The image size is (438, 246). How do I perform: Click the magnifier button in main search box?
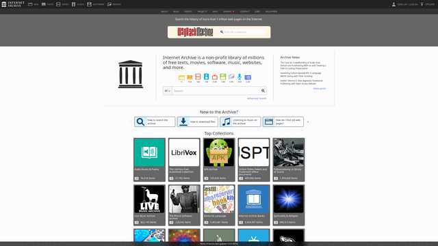(263, 91)
